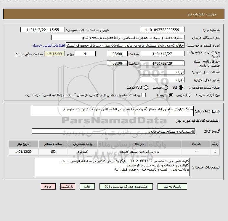This screenshot has width=228, height=221.
Task: Choose جزیی purchase process type
Action: tap(188, 95)
